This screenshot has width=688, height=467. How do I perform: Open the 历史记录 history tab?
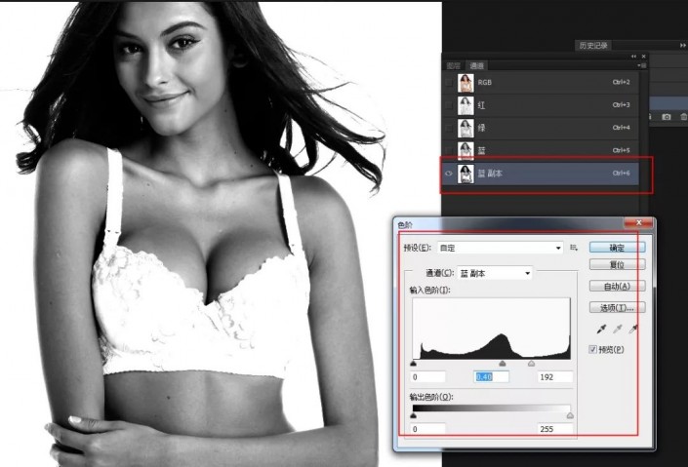[x=593, y=45]
